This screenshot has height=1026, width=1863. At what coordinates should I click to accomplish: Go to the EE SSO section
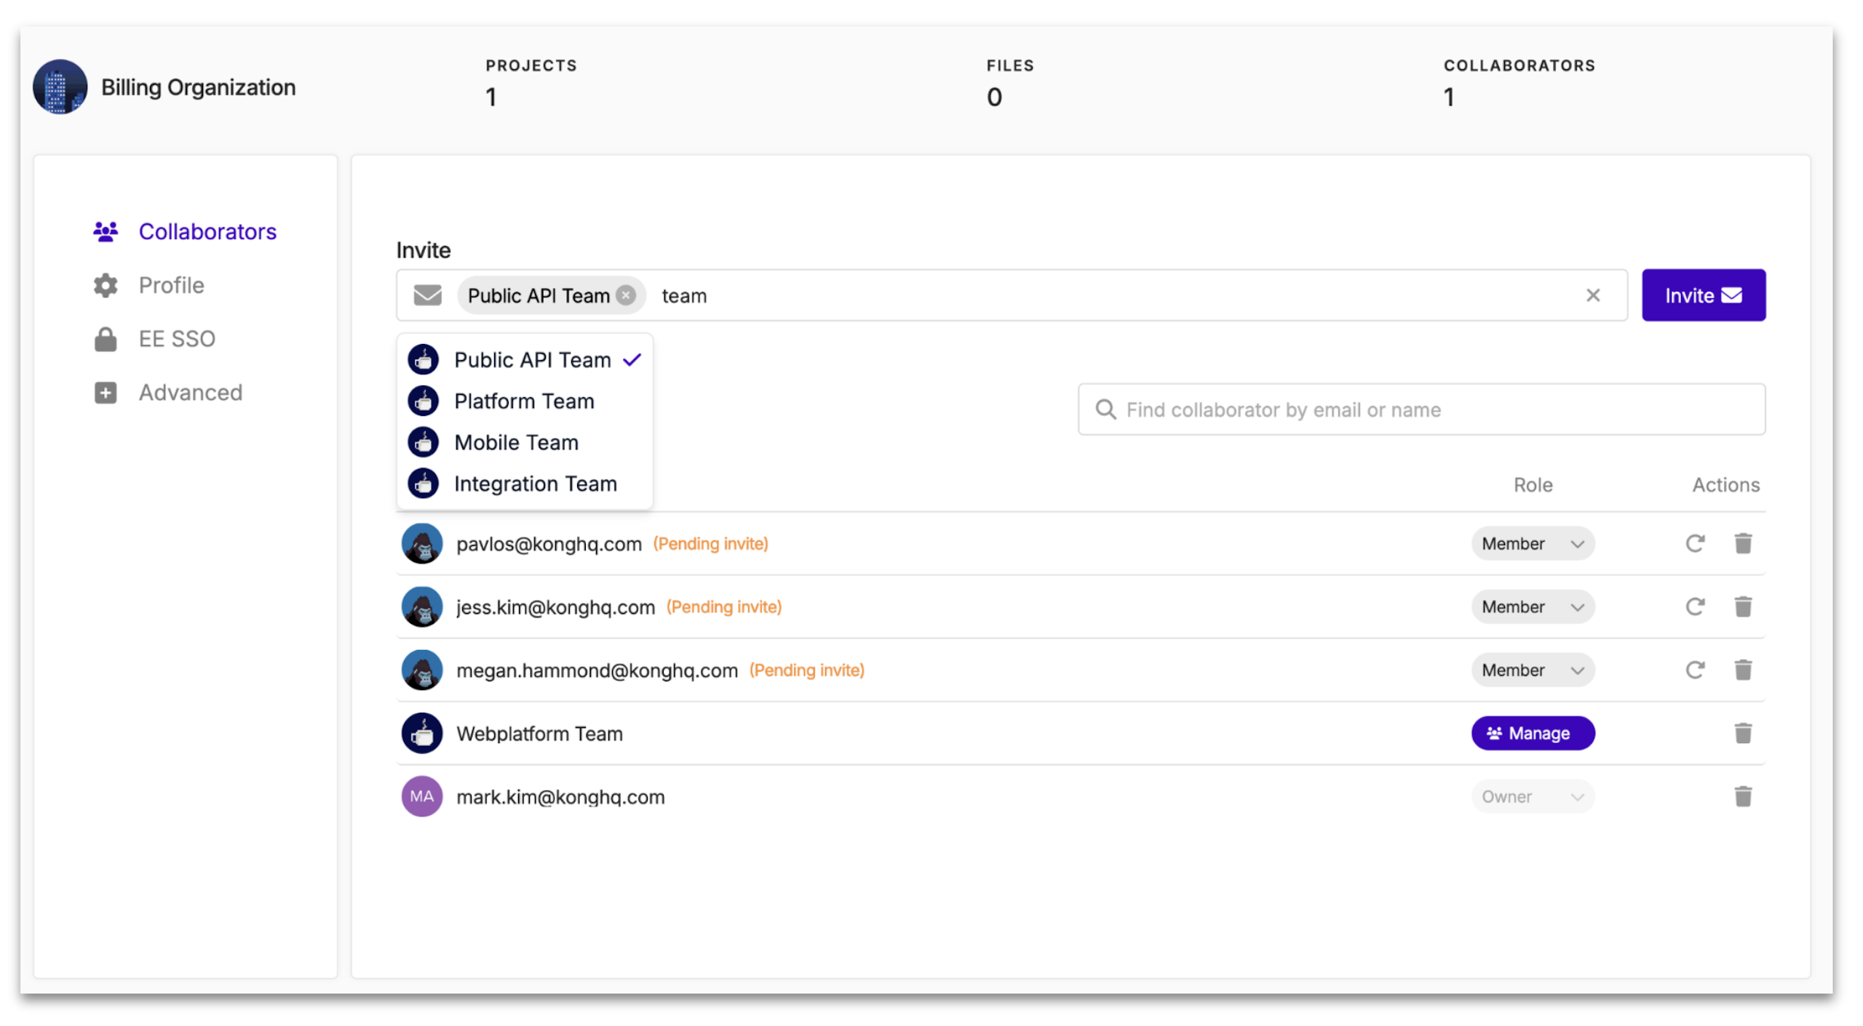[x=176, y=339]
